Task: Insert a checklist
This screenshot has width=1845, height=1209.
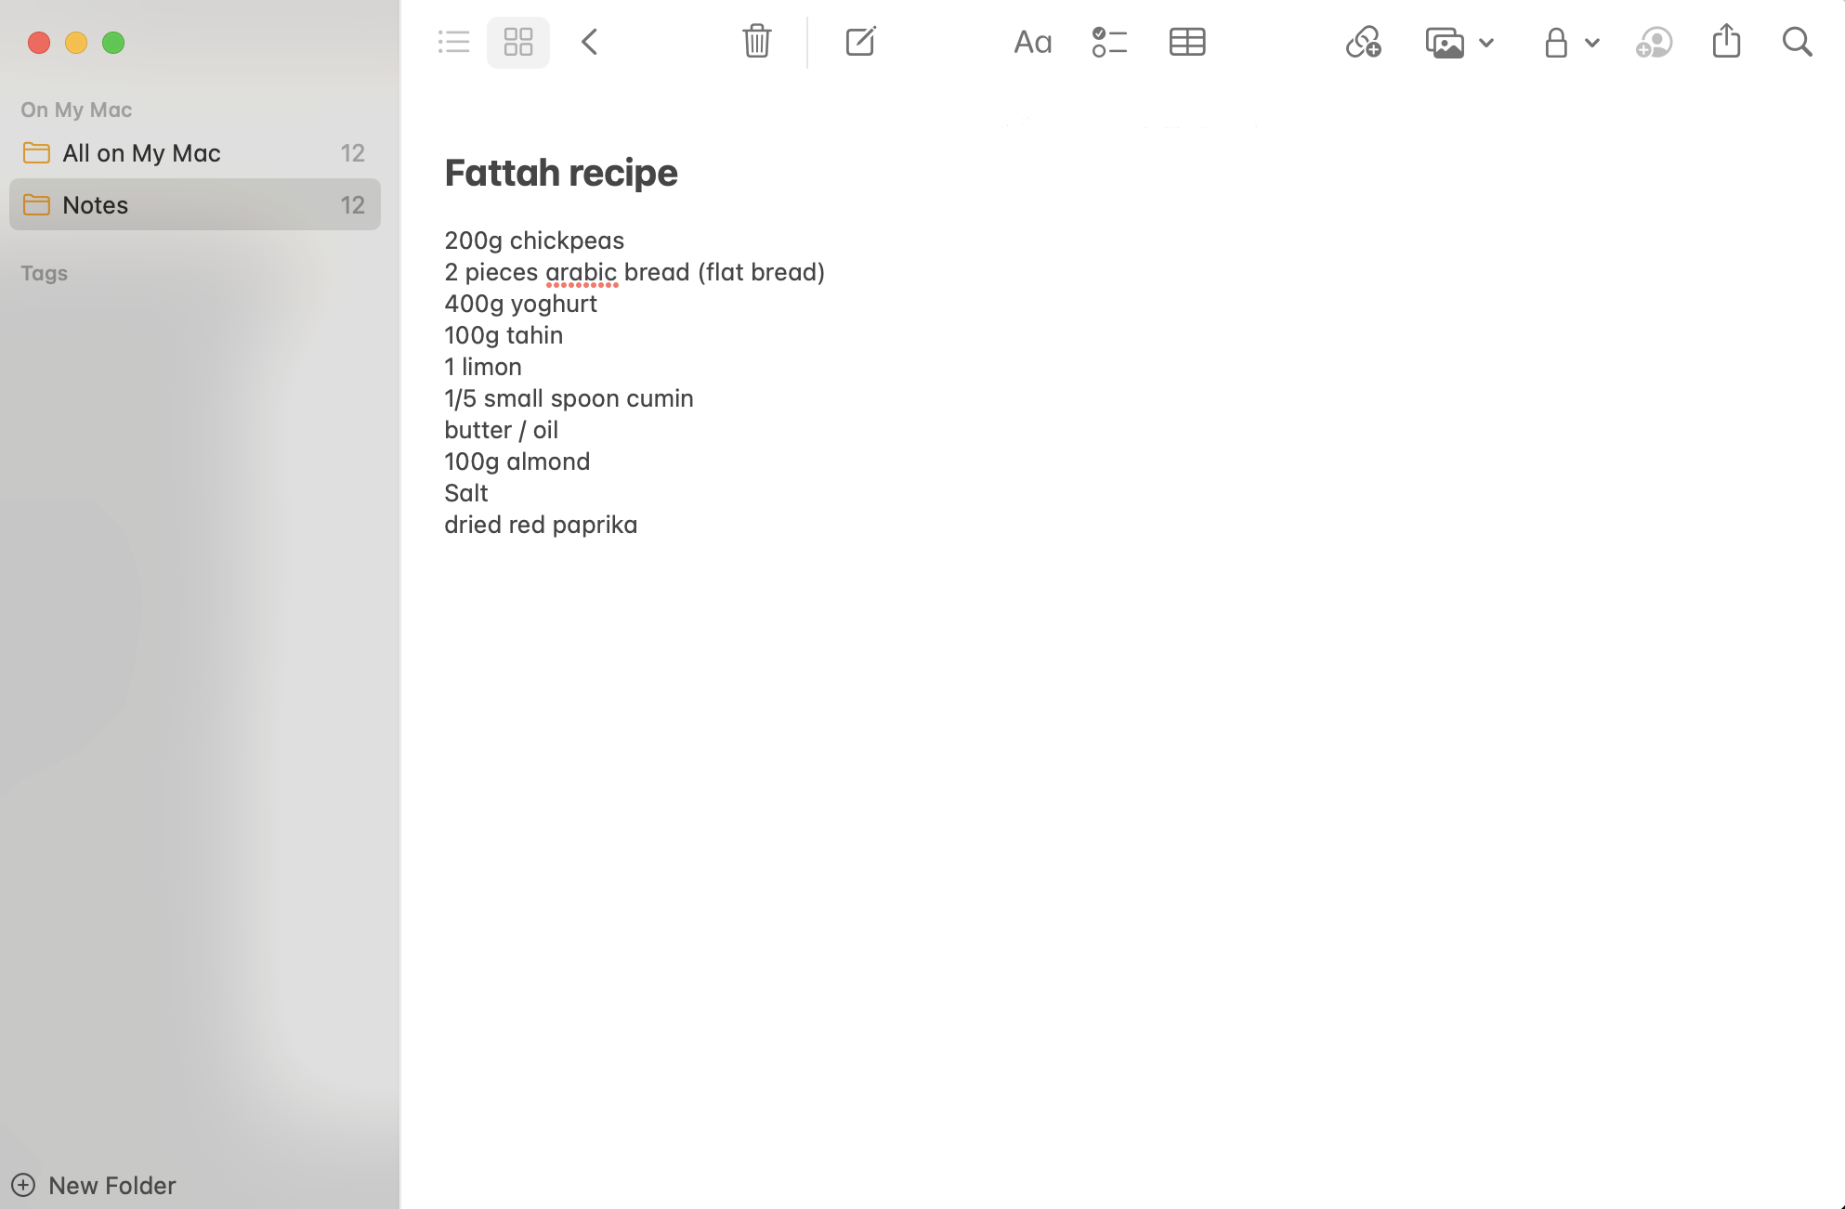Action: [1109, 42]
